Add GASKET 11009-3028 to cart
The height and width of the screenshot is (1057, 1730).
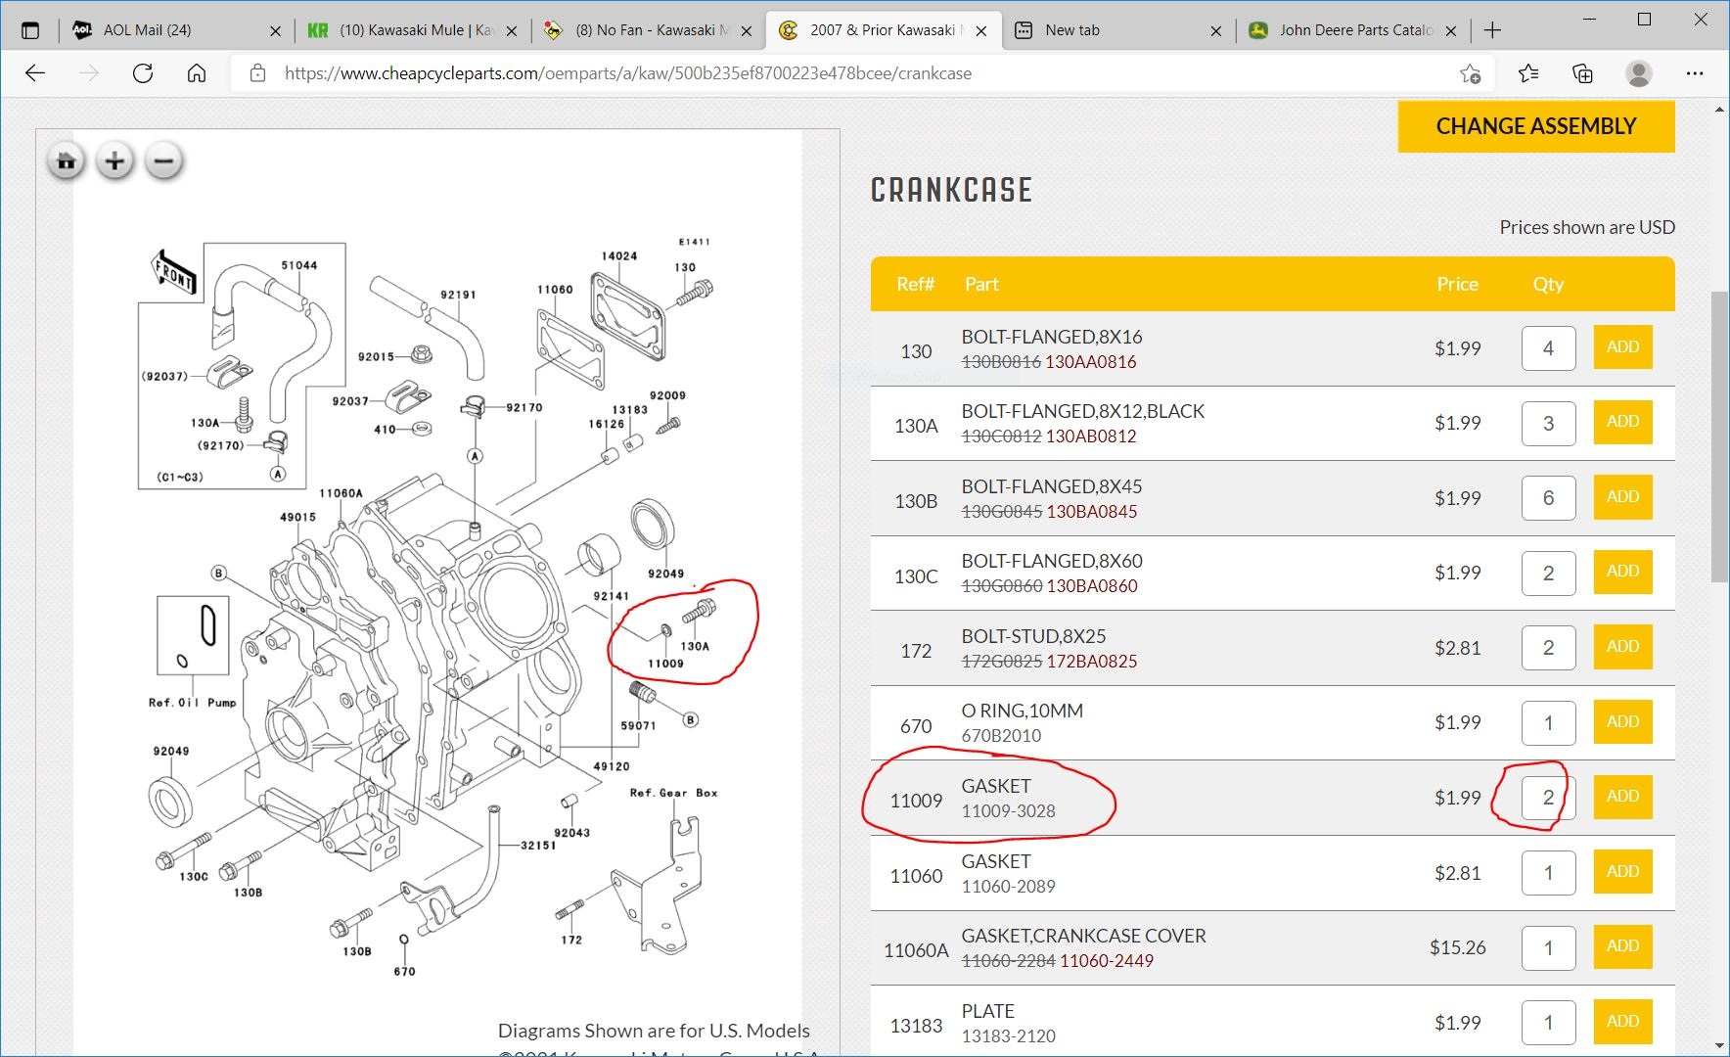pyautogui.click(x=1622, y=797)
